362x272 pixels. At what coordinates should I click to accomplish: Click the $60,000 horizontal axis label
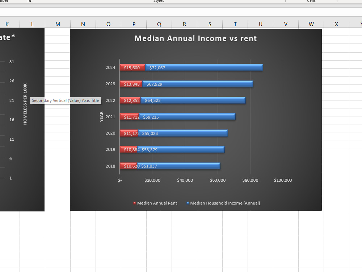coord(218,180)
